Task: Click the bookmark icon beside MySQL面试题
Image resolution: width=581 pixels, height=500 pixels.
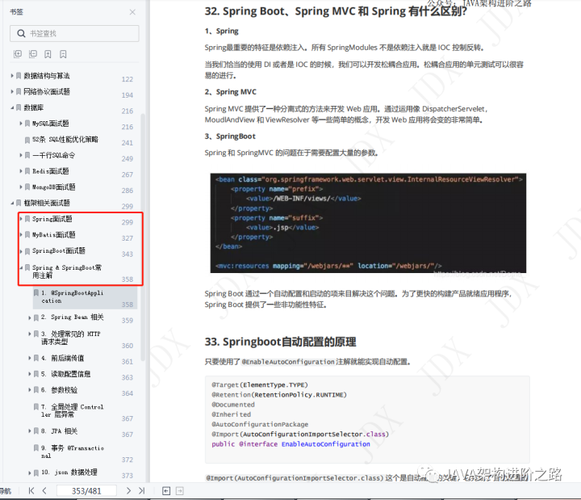Action: point(27,124)
